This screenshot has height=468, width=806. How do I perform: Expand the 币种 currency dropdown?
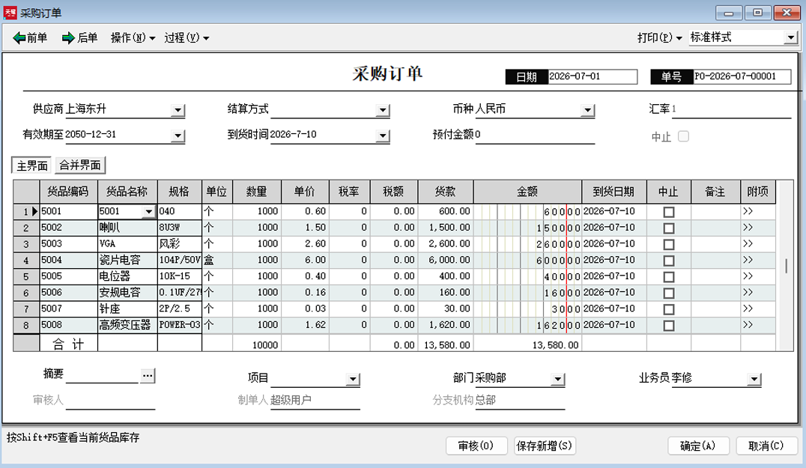tap(587, 110)
